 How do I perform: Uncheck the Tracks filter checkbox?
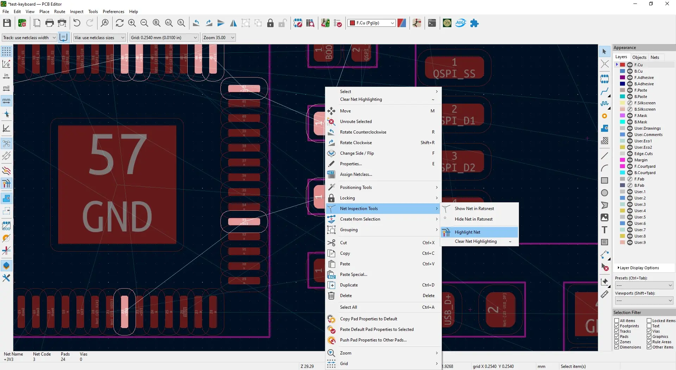click(x=617, y=331)
